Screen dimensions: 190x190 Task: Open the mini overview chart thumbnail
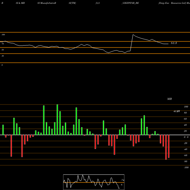(x=94, y=182)
